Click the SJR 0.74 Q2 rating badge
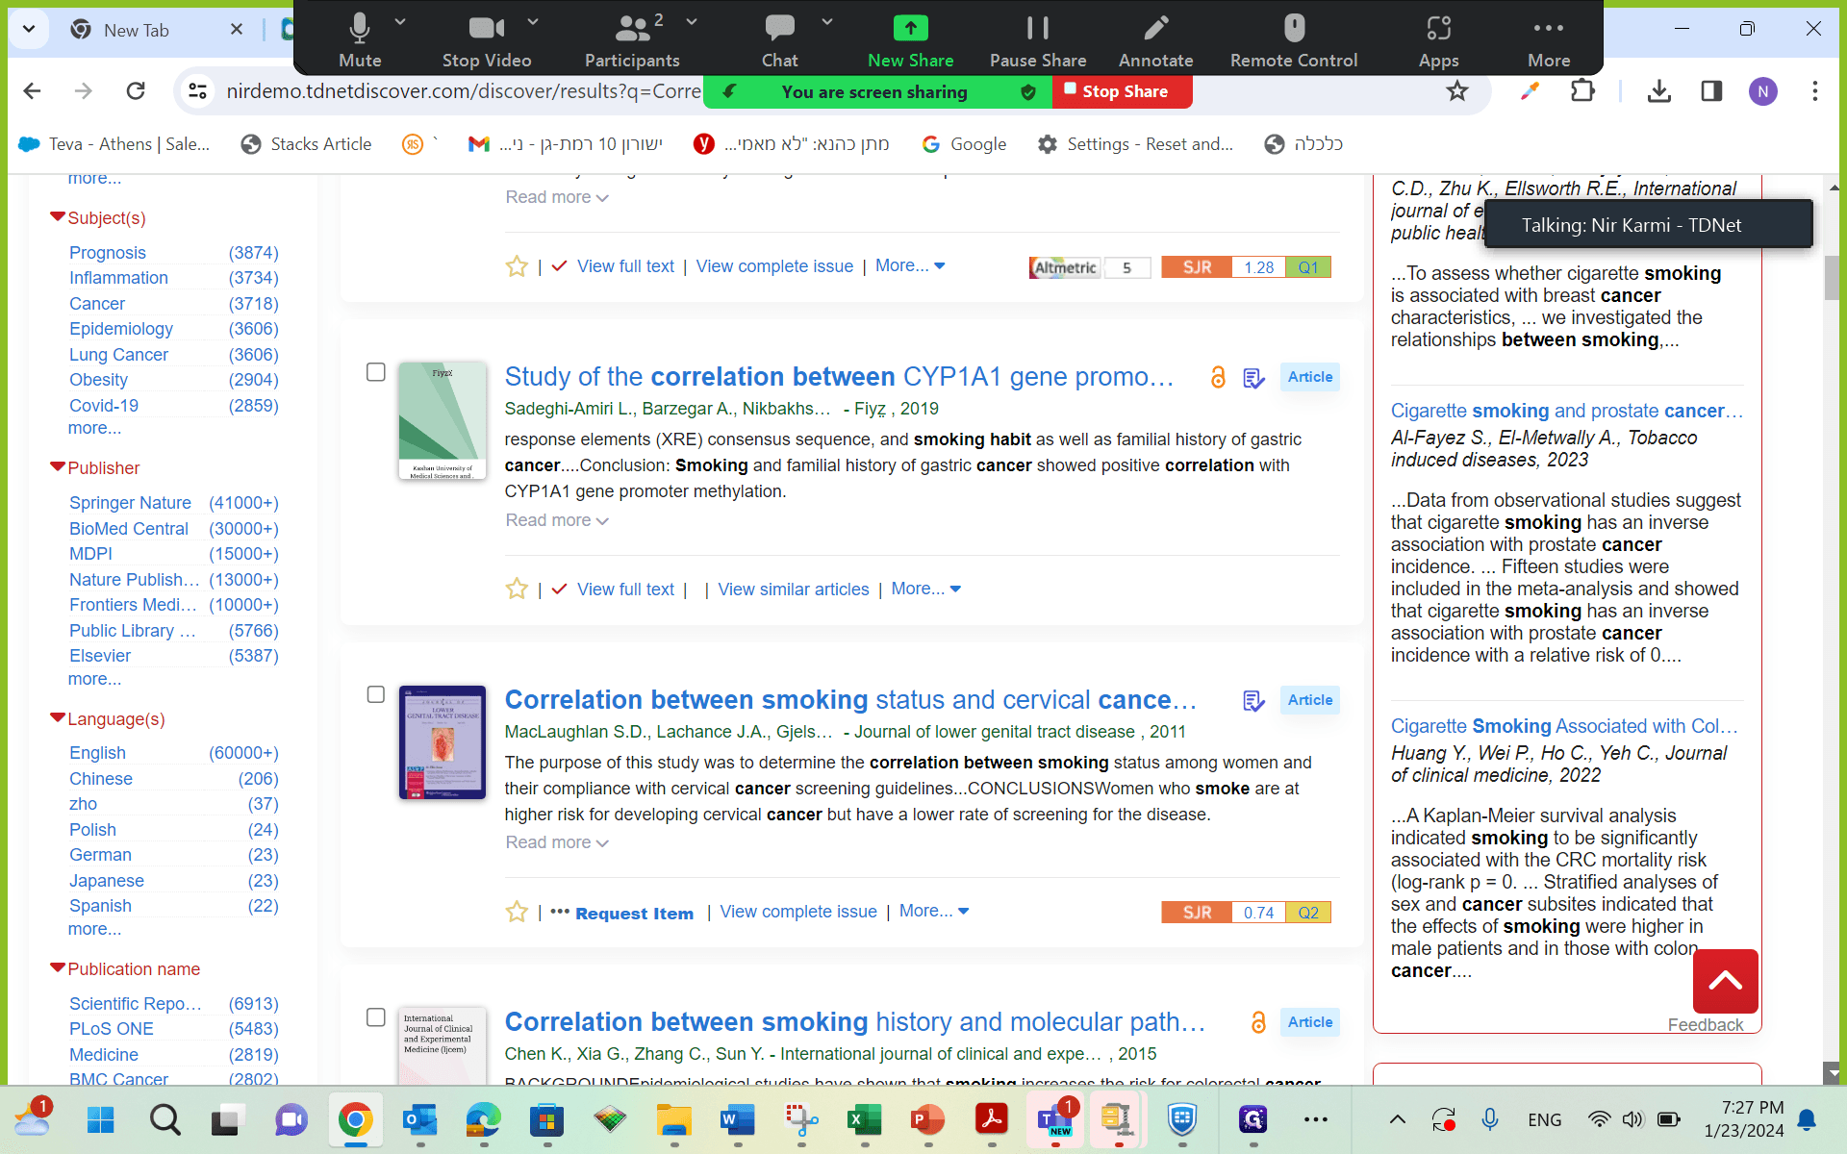Screen dimensions: 1847x1154 click(1246, 913)
